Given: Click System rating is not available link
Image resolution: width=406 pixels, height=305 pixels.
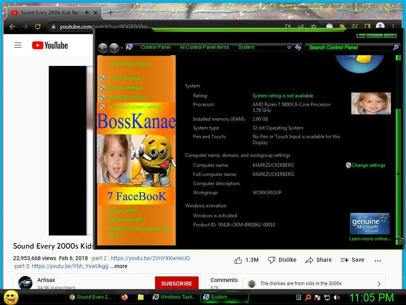Looking at the screenshot, I should pyautogui.click(x=283, y=96).
